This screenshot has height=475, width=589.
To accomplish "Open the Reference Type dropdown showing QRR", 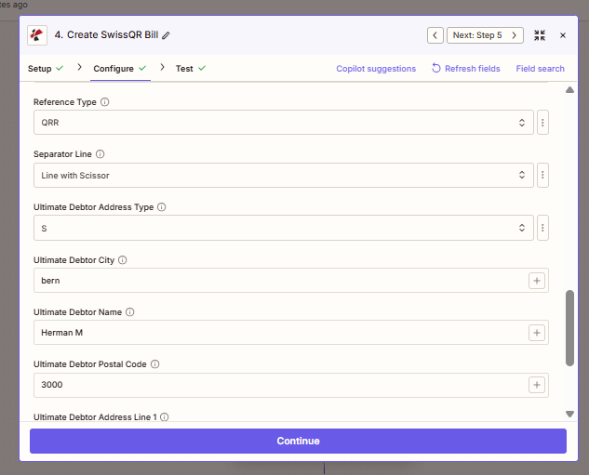I will [283, 123].
